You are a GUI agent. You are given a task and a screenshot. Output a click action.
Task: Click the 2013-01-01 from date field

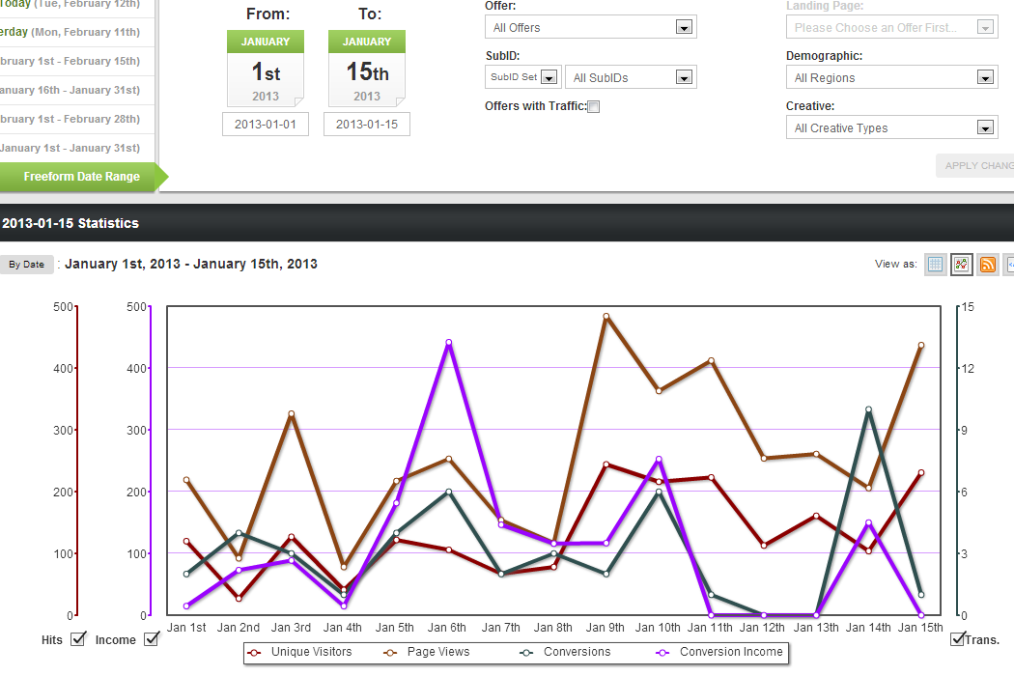click(266, 125)
